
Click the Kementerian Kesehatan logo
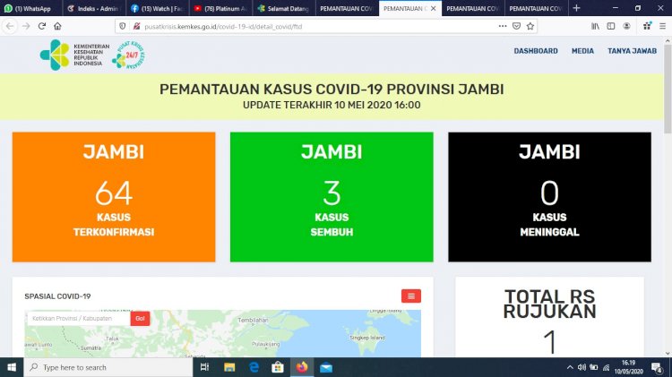[x=74, y=55]
